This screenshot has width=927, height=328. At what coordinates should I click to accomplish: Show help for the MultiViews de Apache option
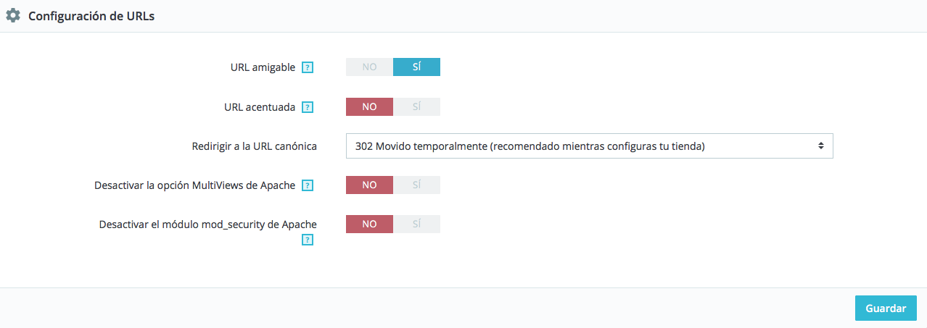pos(308,185)
